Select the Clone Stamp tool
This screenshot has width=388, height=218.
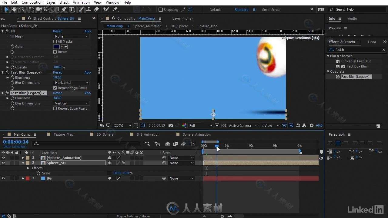pos(89,9)
